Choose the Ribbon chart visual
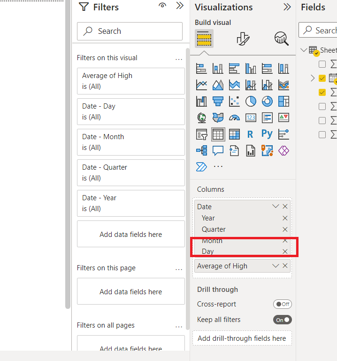 point(283,85)
